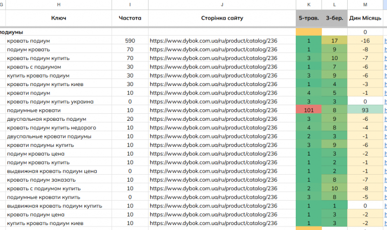Select key cell 'кровать с подиумом'
This screenshot has height=230, width=387.
pos(58,67)
